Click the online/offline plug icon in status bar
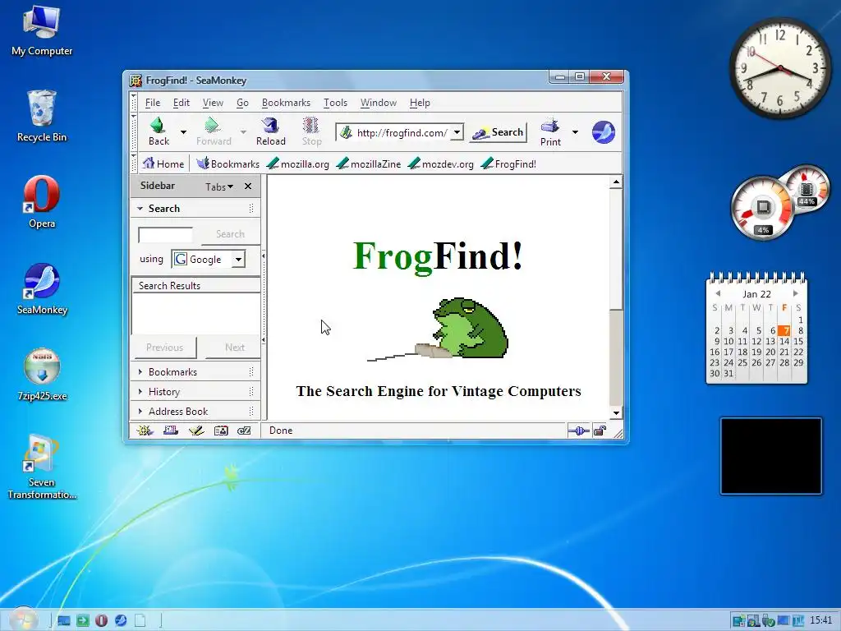841x631 pixels. tap(578, 431)
